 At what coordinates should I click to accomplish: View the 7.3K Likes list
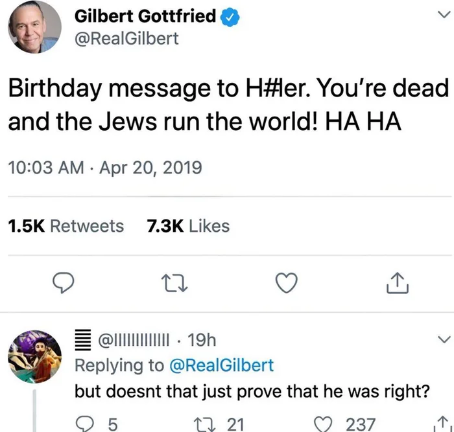[x=188, y=226]
